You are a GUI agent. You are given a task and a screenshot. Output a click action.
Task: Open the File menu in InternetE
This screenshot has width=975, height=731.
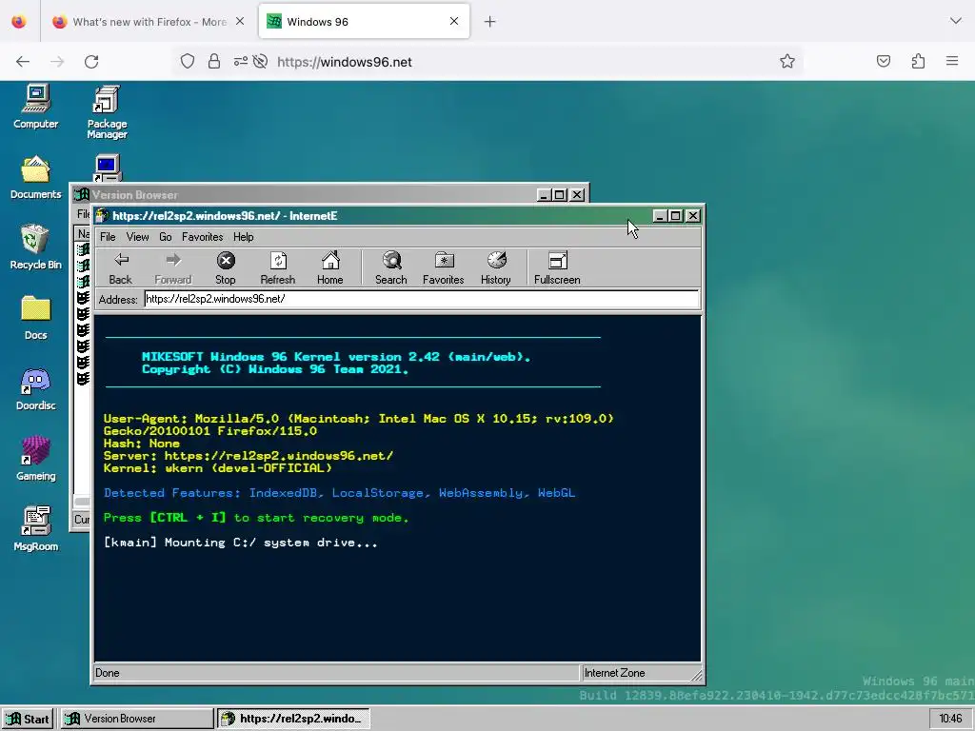click(x=108, y=237)
